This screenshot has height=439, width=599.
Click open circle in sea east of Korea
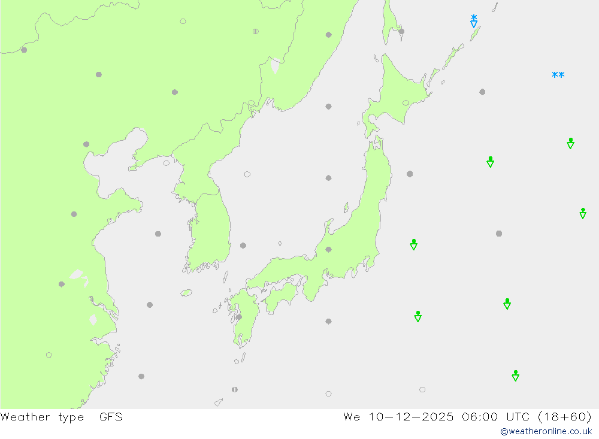pyautogui.click(x=247, y=174)
